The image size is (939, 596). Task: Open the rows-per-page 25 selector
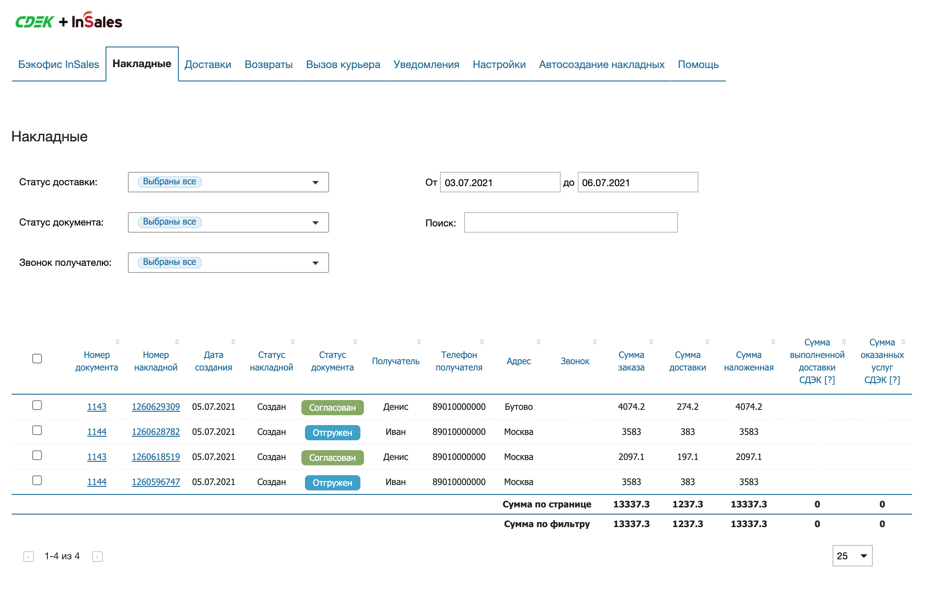pyautogui.click(x=852, y=556)
